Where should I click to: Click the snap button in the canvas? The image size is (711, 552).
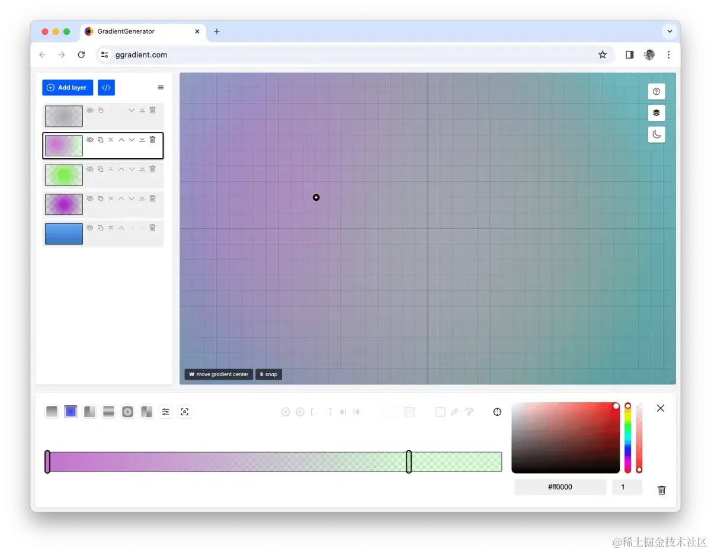tap(268, 374)
